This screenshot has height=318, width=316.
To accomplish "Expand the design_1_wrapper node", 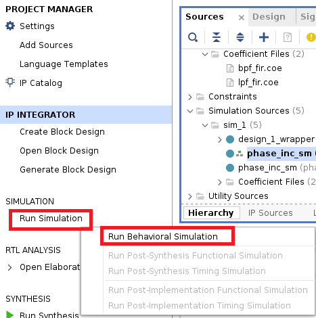I will click(x=220, y=139).
